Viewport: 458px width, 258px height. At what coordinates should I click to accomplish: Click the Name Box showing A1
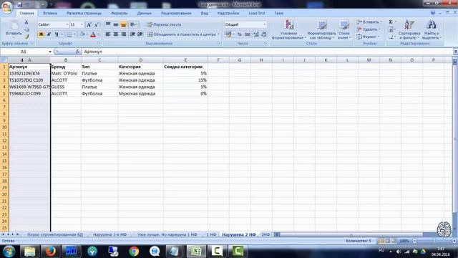[x=24, y=52]
